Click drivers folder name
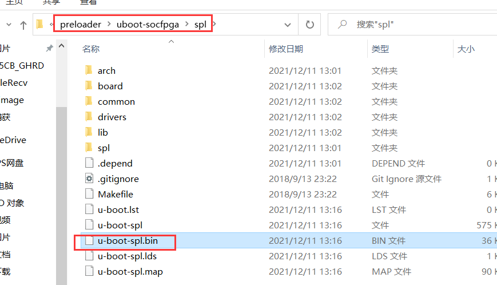Screen dimensions: 497x285 click(x=112, y=117)
